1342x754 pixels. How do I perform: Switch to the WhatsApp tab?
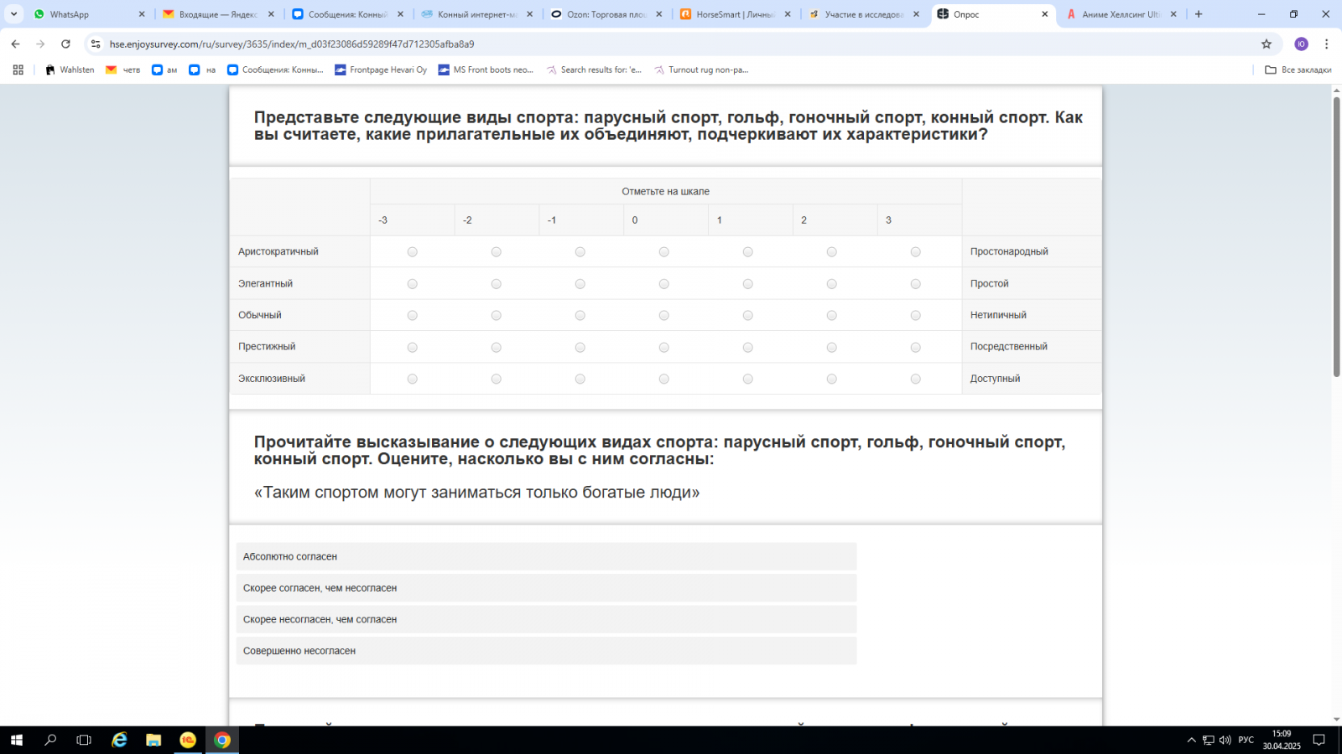84,14
